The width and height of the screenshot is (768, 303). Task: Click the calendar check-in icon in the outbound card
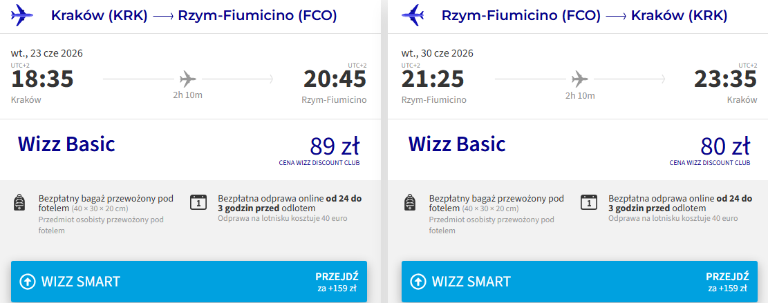pyautogui.click(x=199, y=202)
